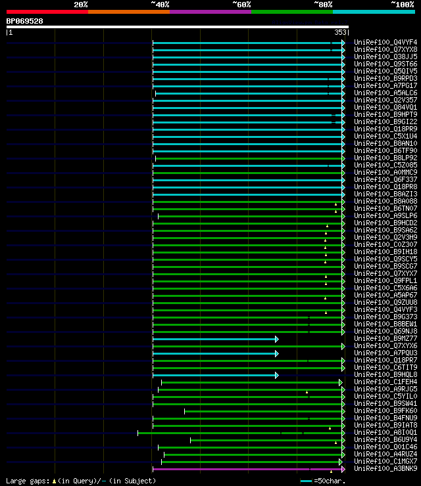This screenshot has width=421, height=486.
Task: Open hit UniRef100_Q4VYF4
Action: 385,42
